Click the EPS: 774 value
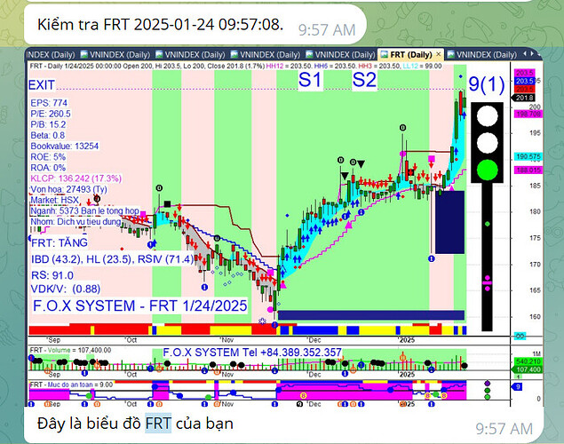 (x=49, y=103)
